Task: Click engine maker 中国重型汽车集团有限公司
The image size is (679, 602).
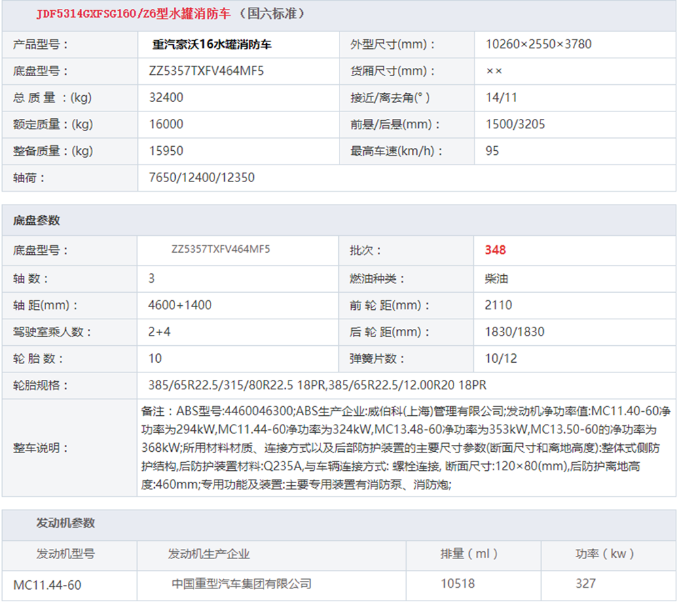Action: point(242,584)
